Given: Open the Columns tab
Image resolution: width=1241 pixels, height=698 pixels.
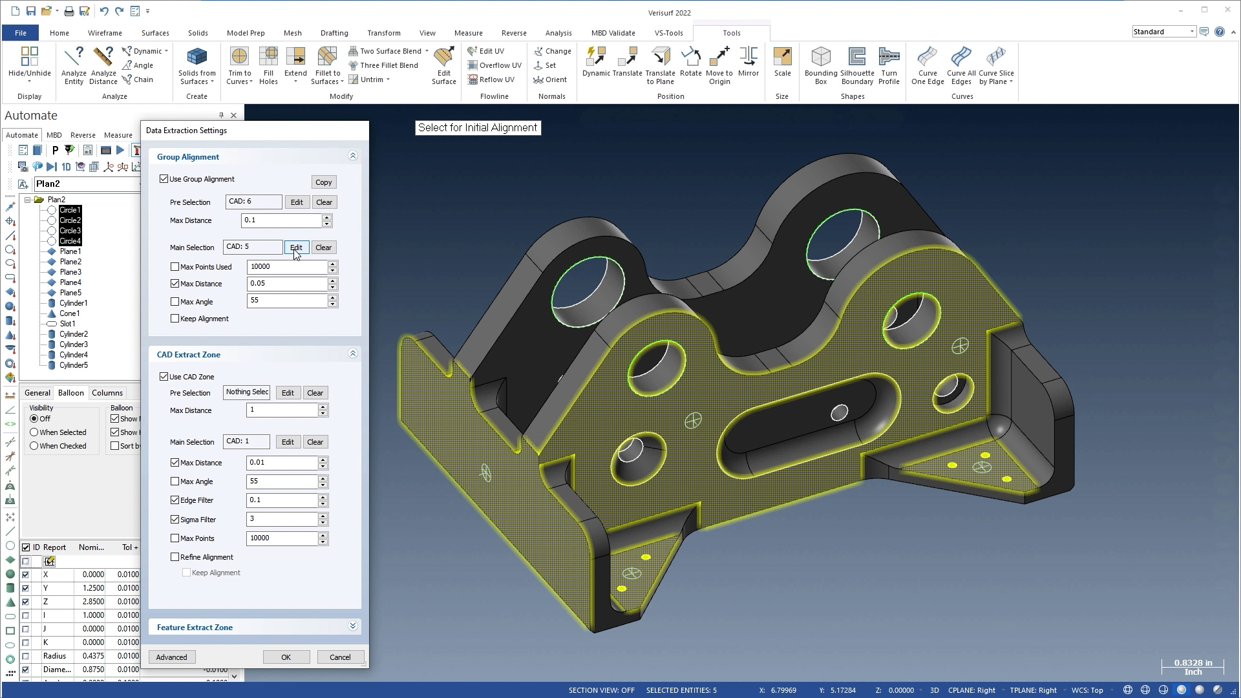Looking at the screenshot, I should 107,393.
